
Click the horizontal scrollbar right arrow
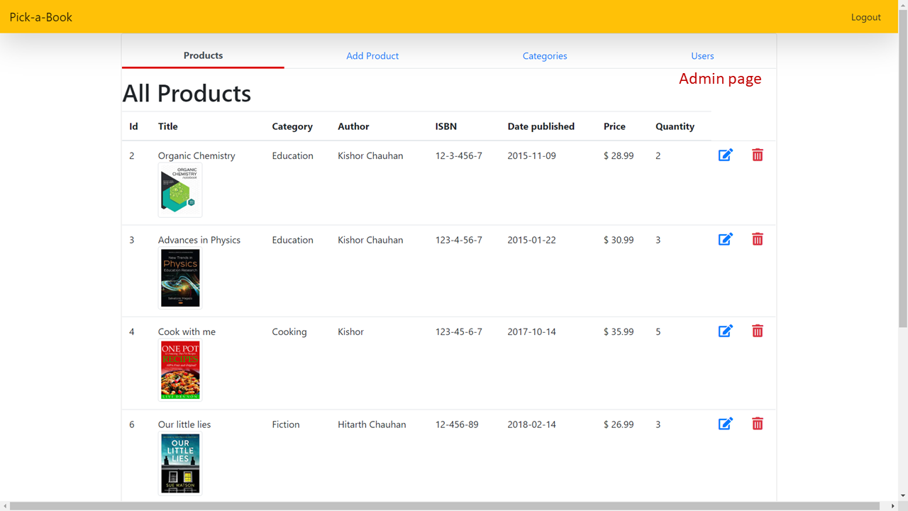tap(892, 506)
